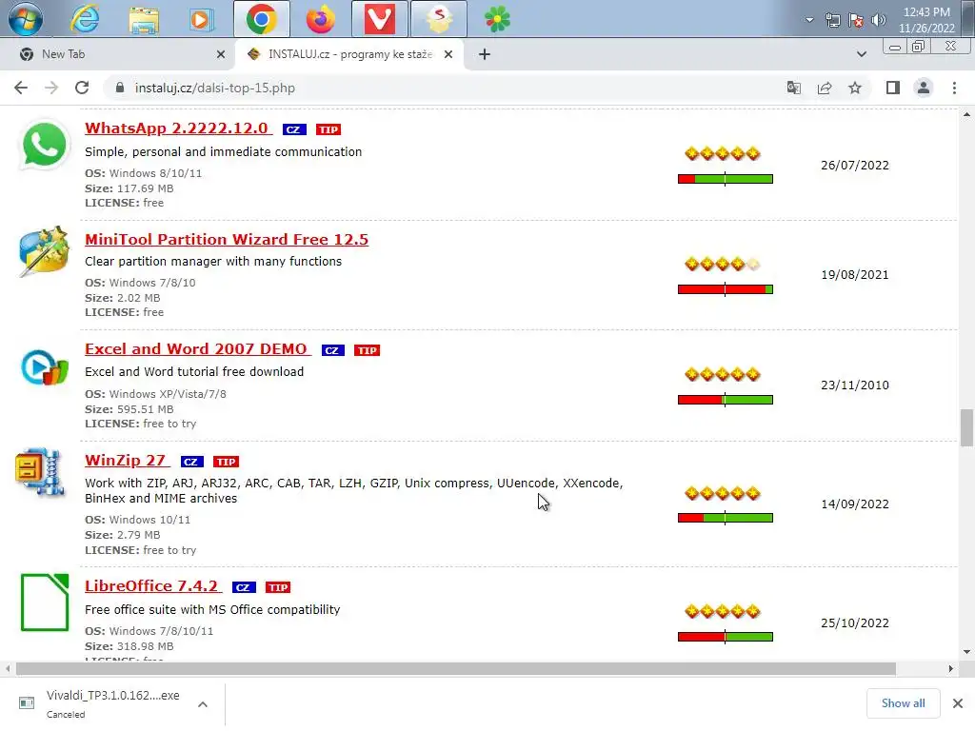Screen dimensions: 975x731
Task: Open the Chrome three-dot menu
Action: coord(954,88)
